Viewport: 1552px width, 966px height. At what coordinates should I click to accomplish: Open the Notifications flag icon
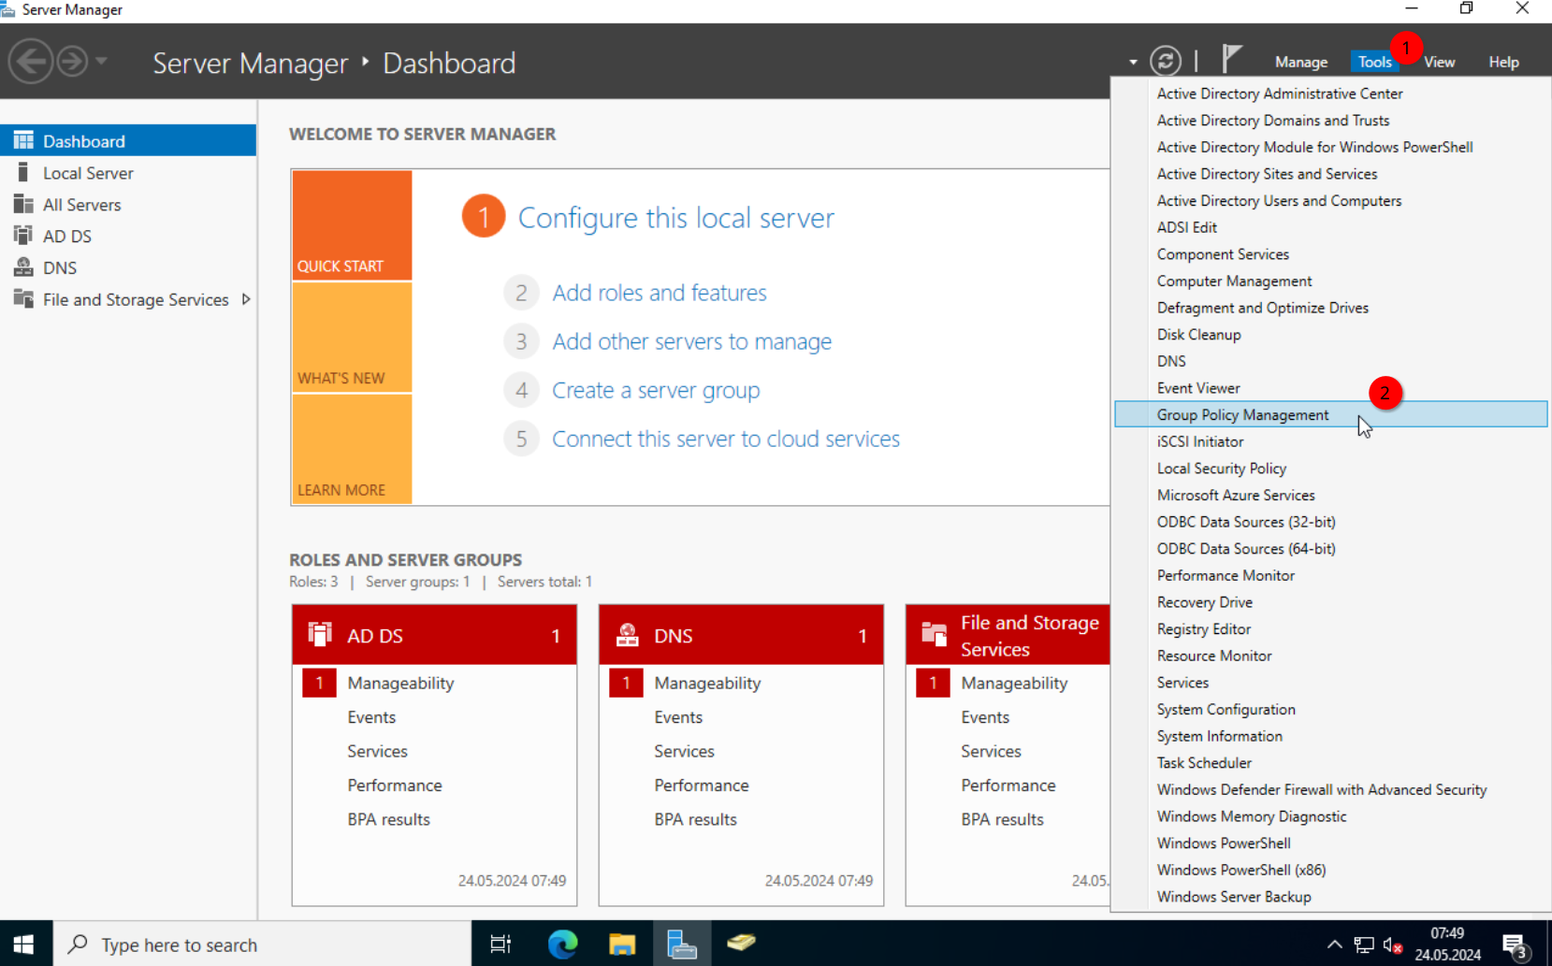(1231, 60)
